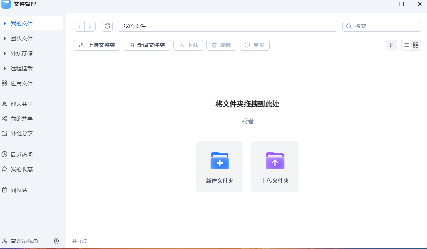The width and height of the screenshot is (427, 249).
Task: Open the sort order icon
Action: [391, 45]
